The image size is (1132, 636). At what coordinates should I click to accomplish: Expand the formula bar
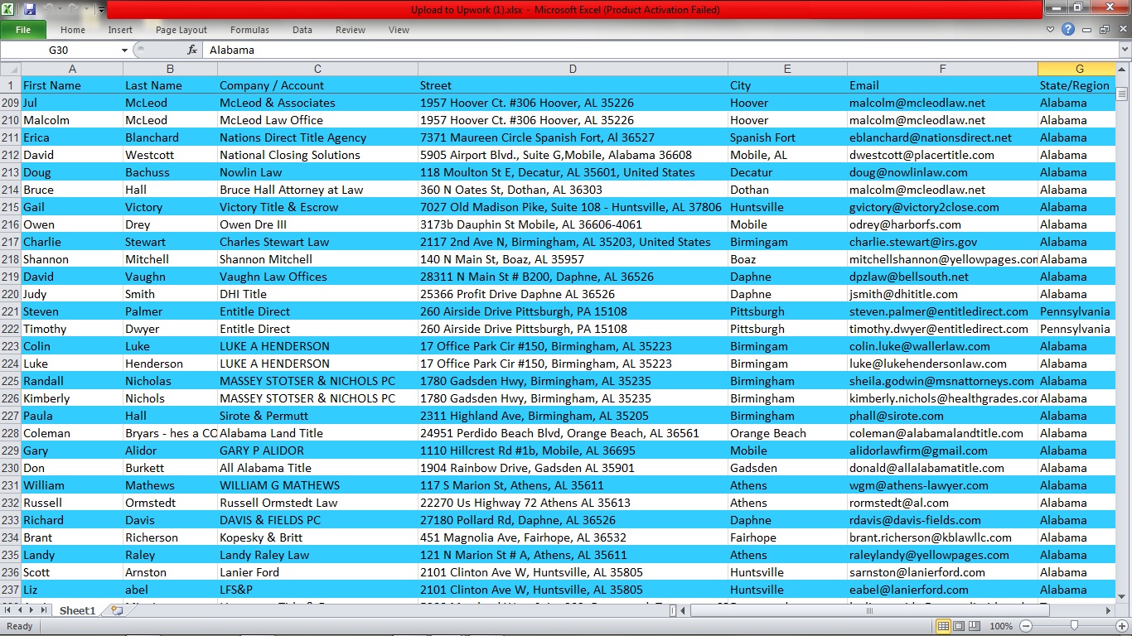pyautogui.click(x=1125, y=50)
